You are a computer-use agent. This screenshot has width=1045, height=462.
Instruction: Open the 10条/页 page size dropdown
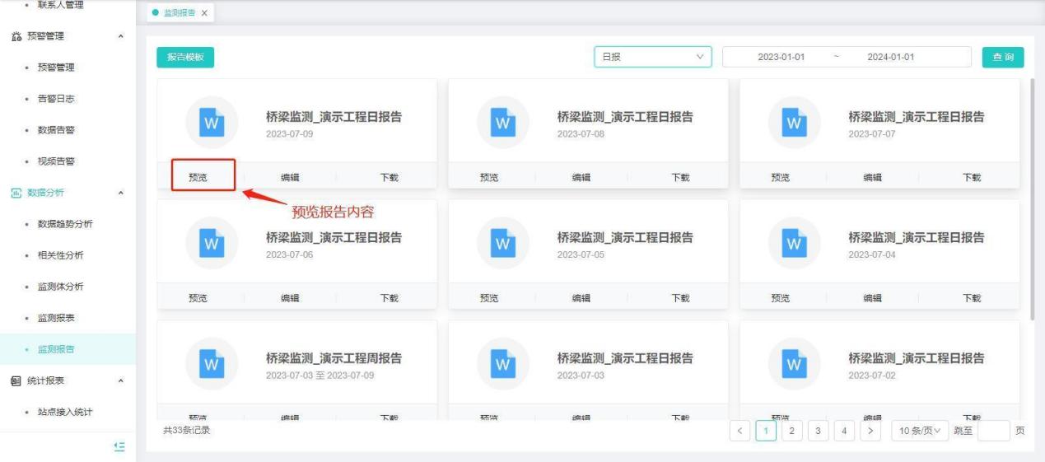pos(919,431)
